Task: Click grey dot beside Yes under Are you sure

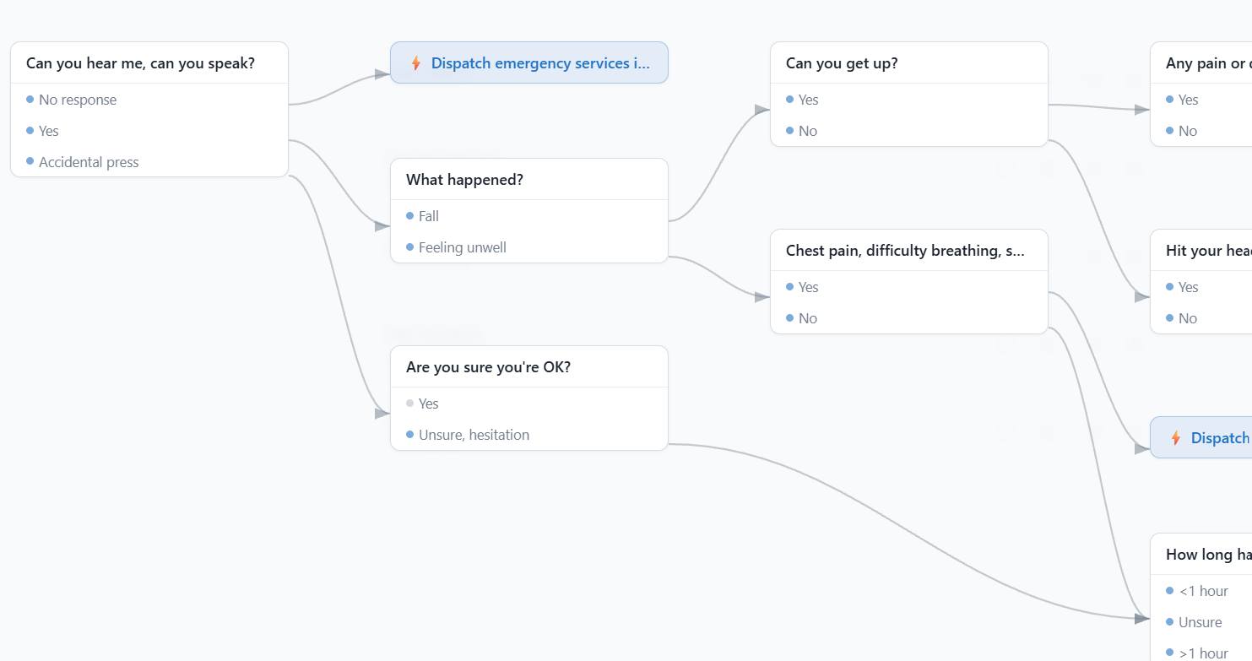Action: coord(409,404)
